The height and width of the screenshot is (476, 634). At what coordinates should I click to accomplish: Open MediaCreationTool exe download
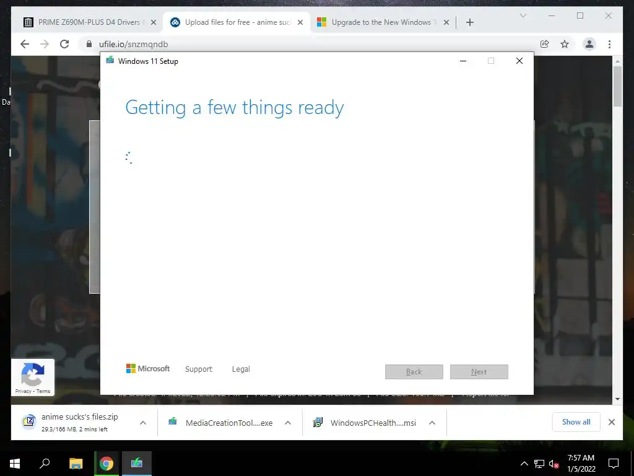(221, 423)
